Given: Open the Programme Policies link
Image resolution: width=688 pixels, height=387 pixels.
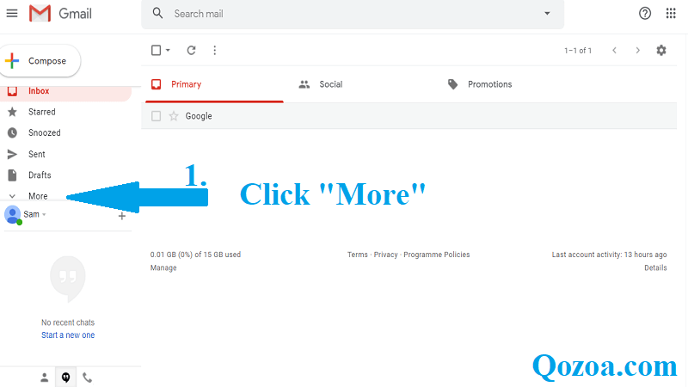Looking at the screenshot, I should [437, 255].
